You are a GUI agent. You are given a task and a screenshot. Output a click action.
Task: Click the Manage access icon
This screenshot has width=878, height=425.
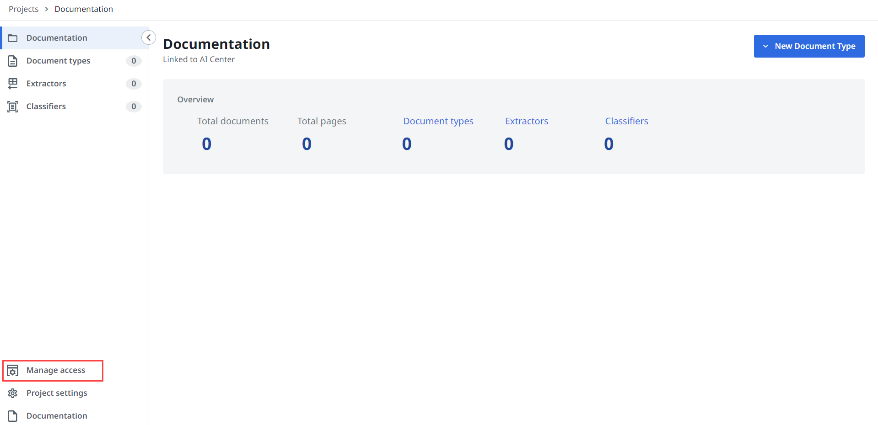pos(13,371)
